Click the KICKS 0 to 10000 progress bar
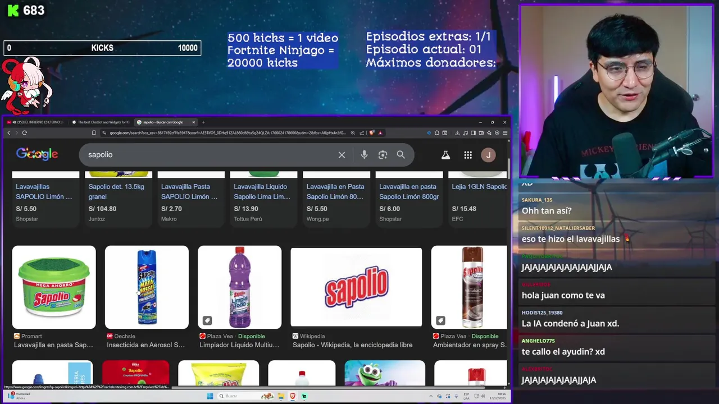719x404 pixels. point(102,48)
